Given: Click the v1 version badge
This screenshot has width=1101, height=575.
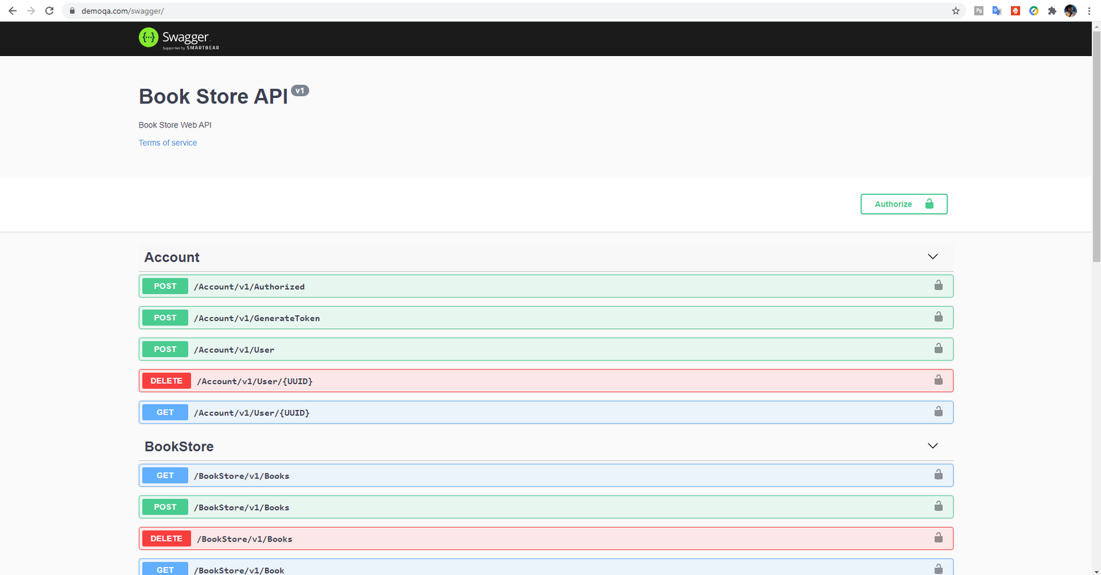Looking at the screenshot, I should (300, 91).
